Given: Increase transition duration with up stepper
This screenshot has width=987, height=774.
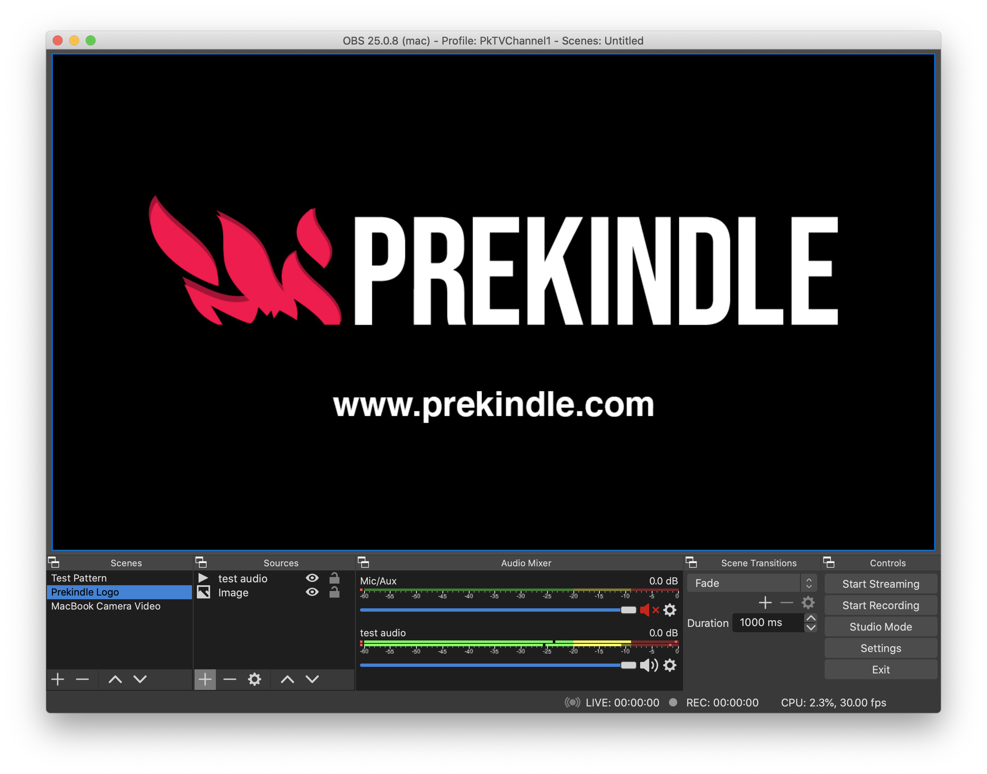Looking at the screenshot, I should coord(811,618).
